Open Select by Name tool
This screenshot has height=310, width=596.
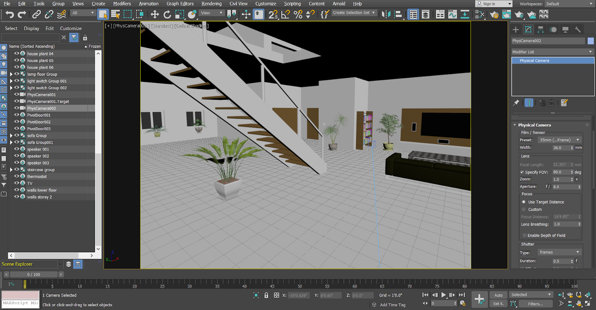click(115, 15)
